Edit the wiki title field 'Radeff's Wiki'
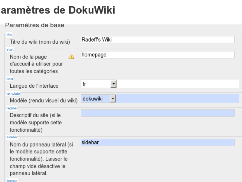242x182 pixels. (158, 40)
